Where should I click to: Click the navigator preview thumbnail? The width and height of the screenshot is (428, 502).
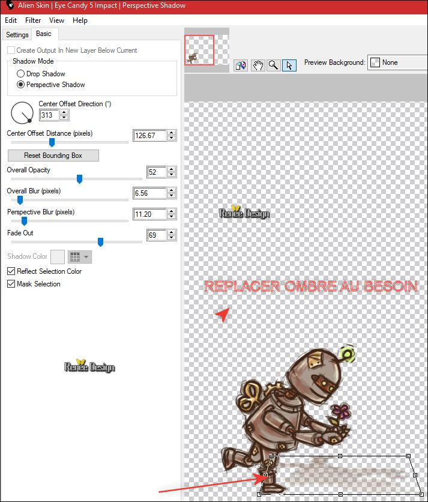(x=207, y=50)
